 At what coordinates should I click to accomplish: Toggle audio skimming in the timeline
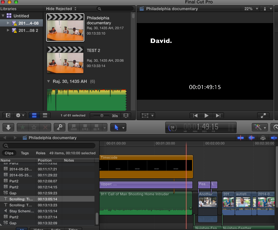[252, 138]
